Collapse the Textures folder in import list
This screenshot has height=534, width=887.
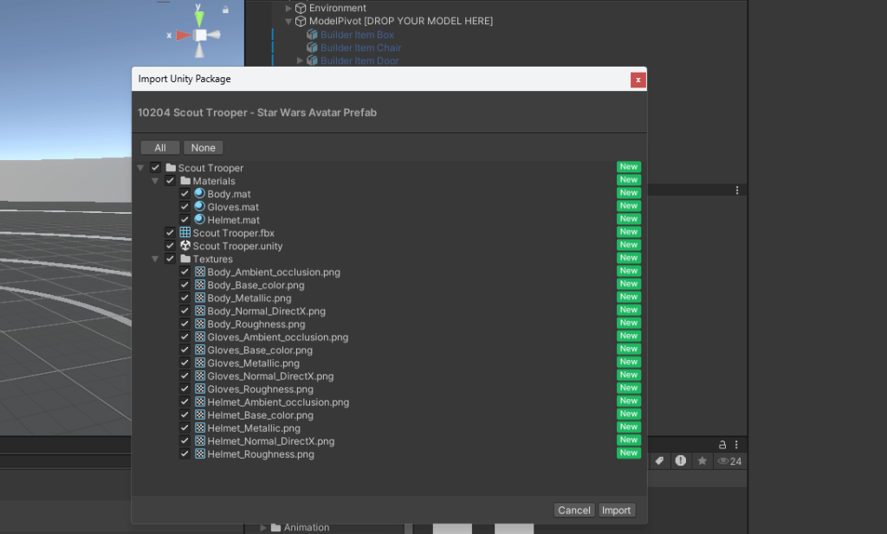tap(156, 259)
